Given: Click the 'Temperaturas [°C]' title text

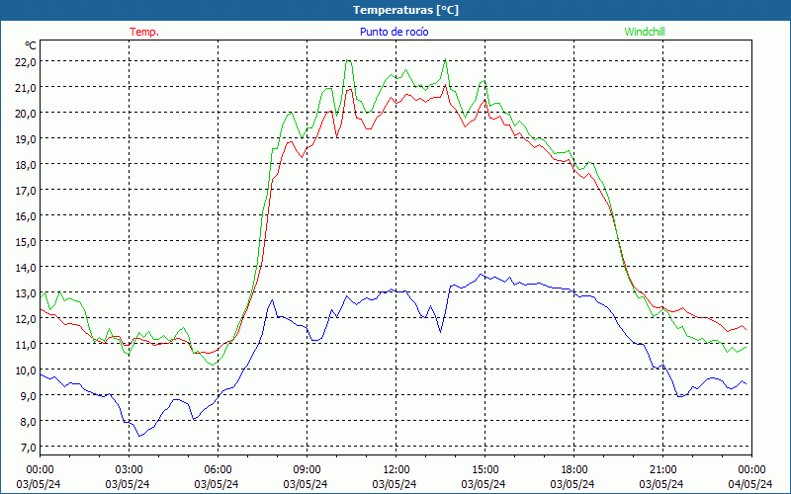Looking at the screenshot, I should 405,10.
